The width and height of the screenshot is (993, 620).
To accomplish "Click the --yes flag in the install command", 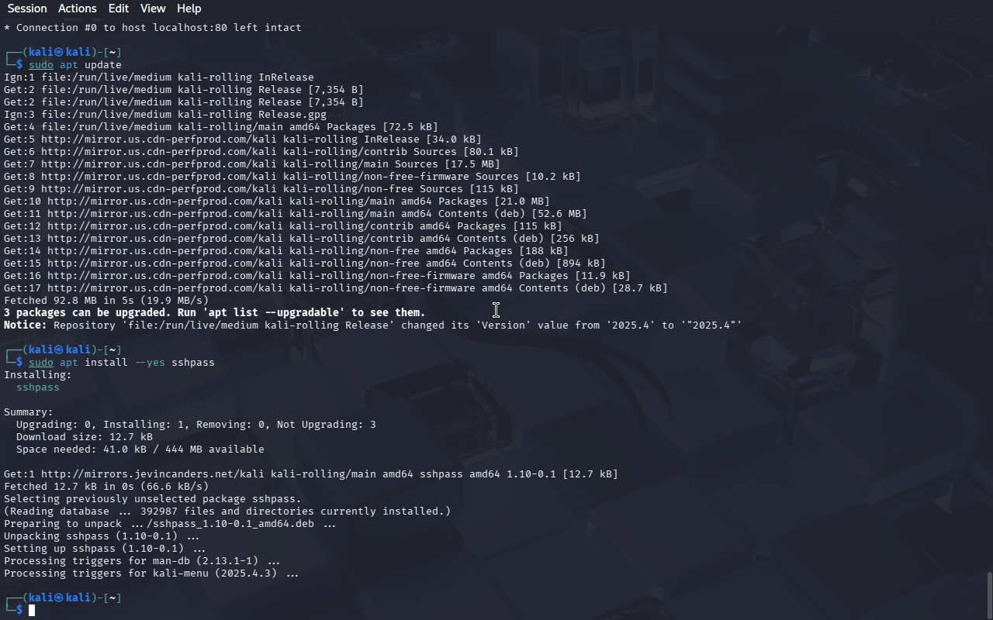I will click(x=150, y=363).
